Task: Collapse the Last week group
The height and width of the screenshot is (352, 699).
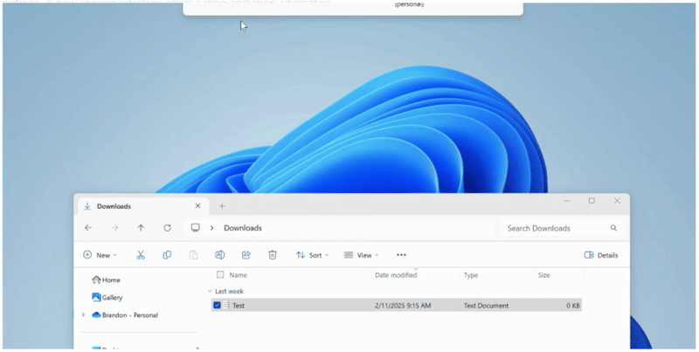Action: click(210, 291)
